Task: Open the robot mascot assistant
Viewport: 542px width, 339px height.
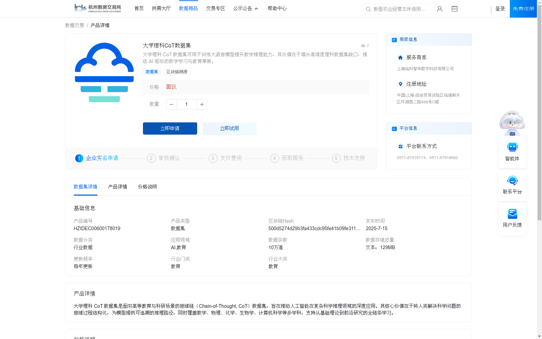Action: pos(512,123)
